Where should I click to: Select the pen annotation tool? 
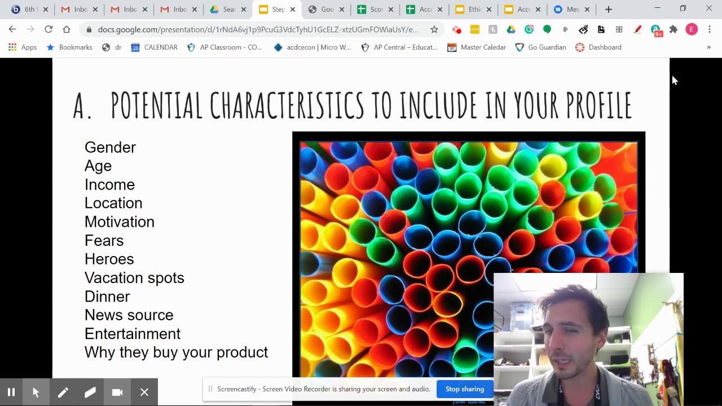(63, 391)
